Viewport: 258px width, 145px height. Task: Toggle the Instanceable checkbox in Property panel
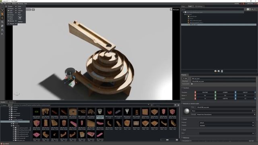192,84
